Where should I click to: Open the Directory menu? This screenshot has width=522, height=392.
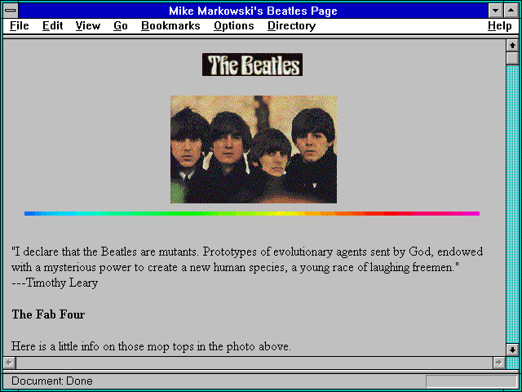(292, 26)
